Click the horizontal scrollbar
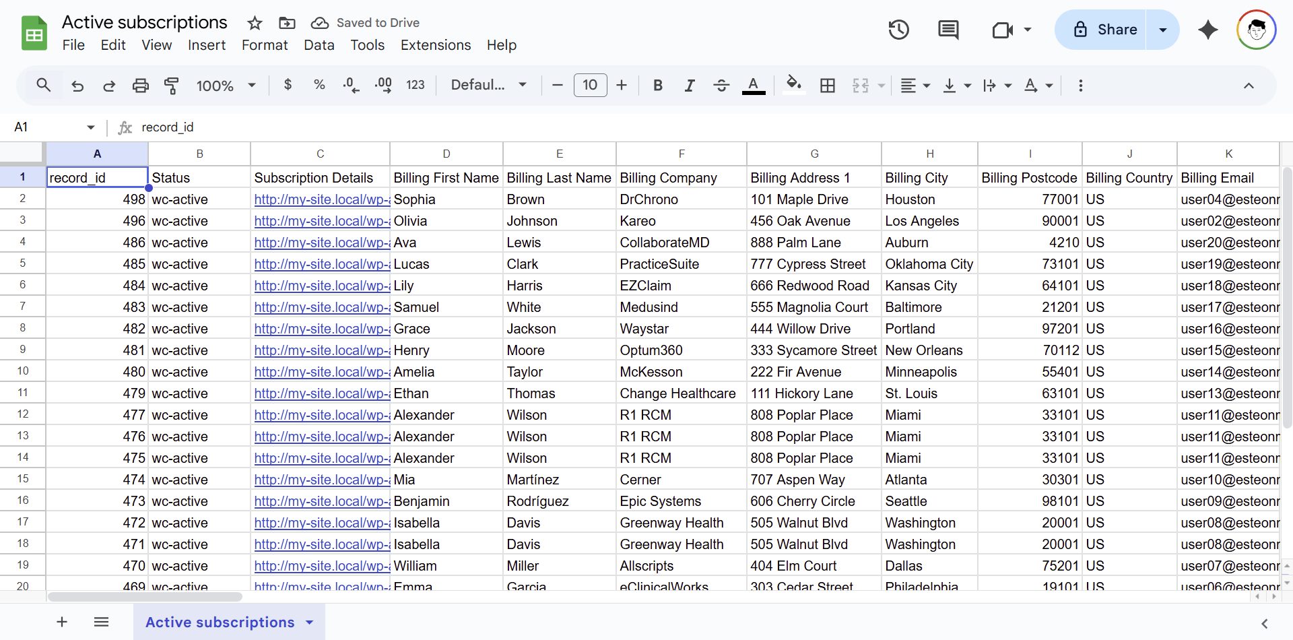Screen dimensions: 1293x640 click(145, 597)
